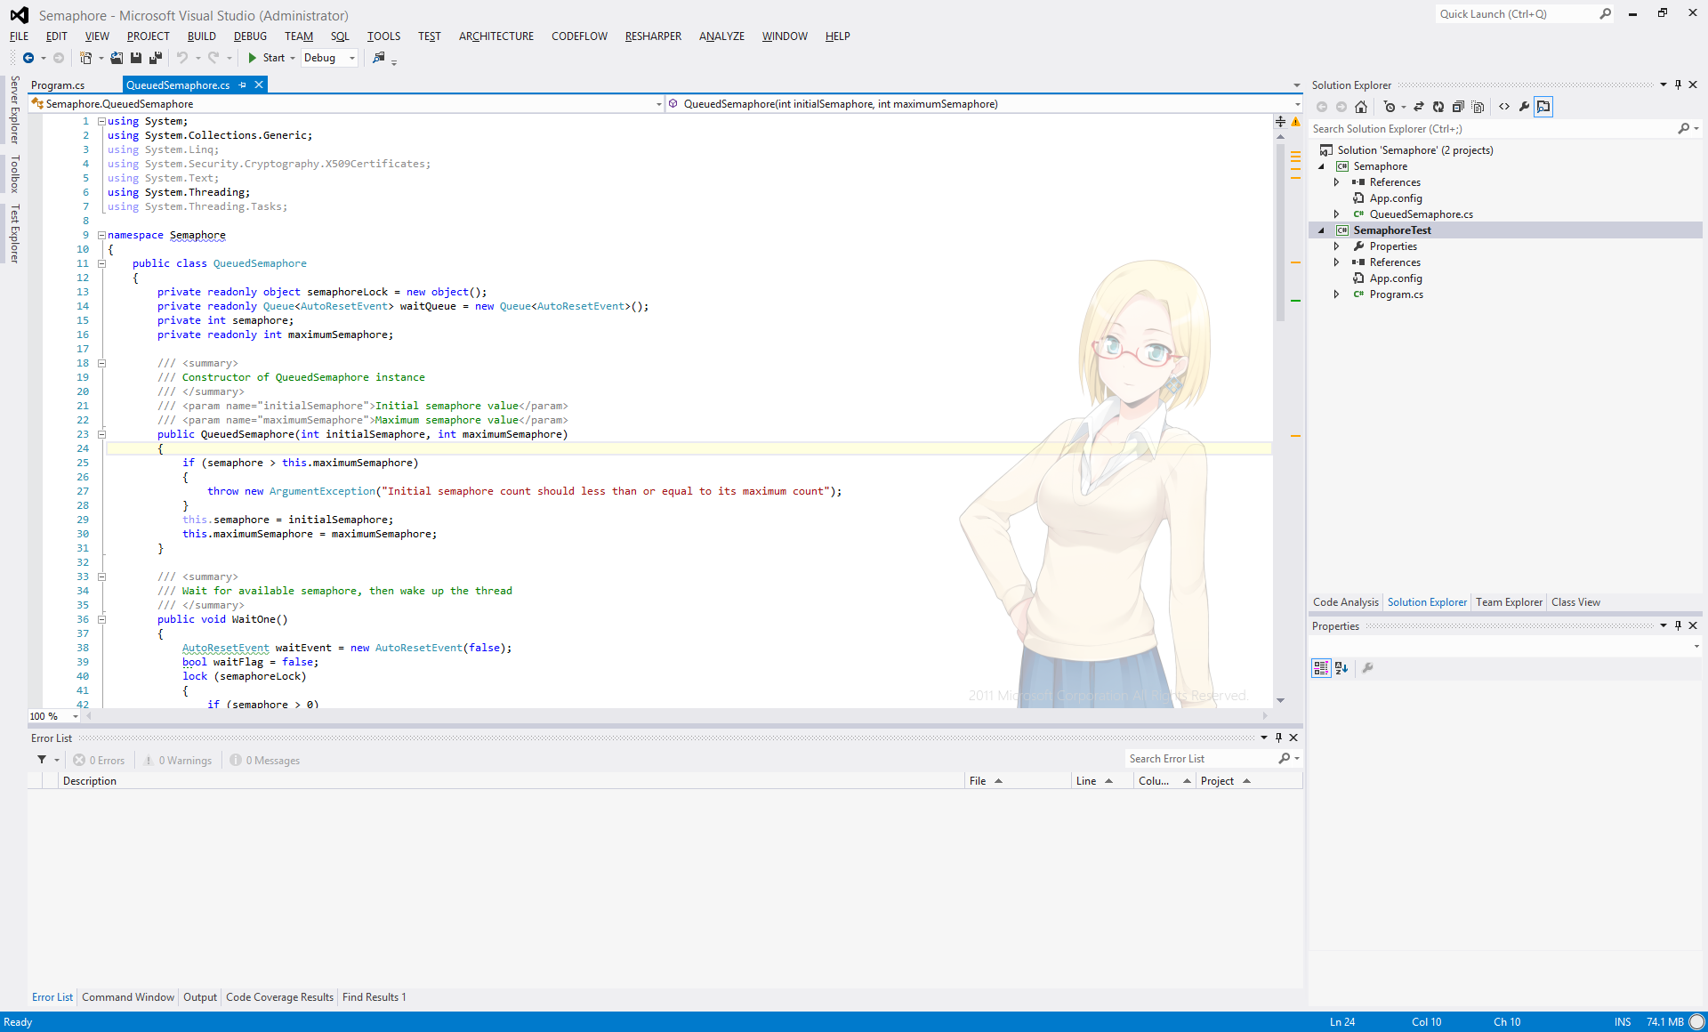The width and height of the screenshot is (1708, 1032).
Task: Click the Solution Explorer Home icon
Action: click(x=1361, y=107)
